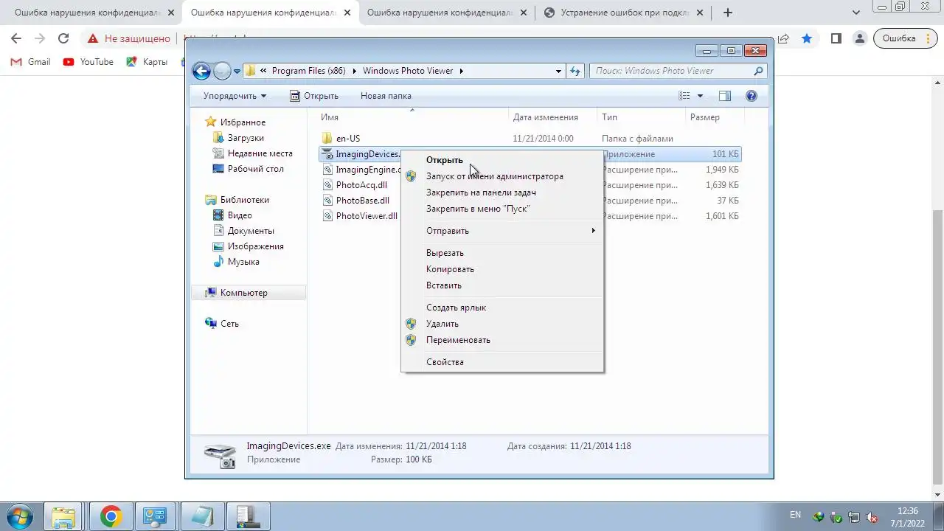The image size is (944, 531).
Task: Click the "Windows Photo Viewer" breadcrumb segment
Action: coord(408,71)
